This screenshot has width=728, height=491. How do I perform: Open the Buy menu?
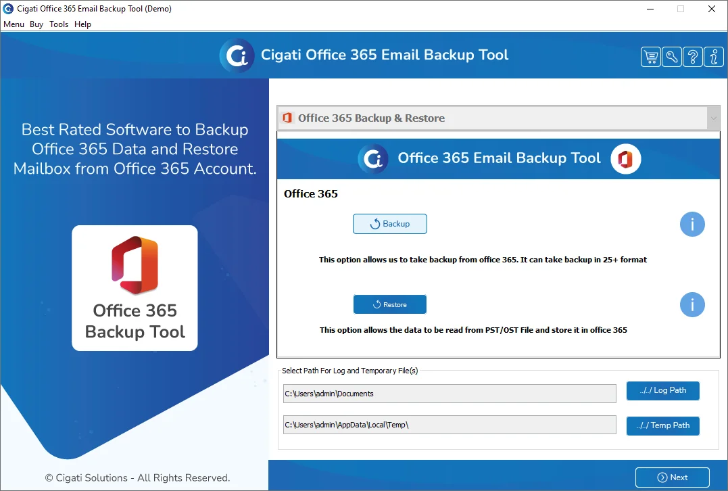(37, 24)
